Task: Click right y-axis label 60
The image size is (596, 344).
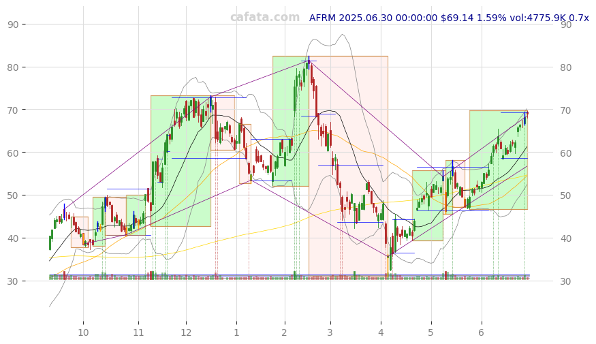Action: (x=565, y=153)
